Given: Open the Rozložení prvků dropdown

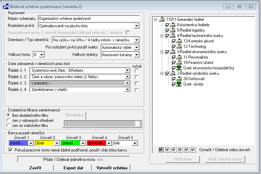Looking at the screenshot, I should pyautogui.click(x=136, y=26).
